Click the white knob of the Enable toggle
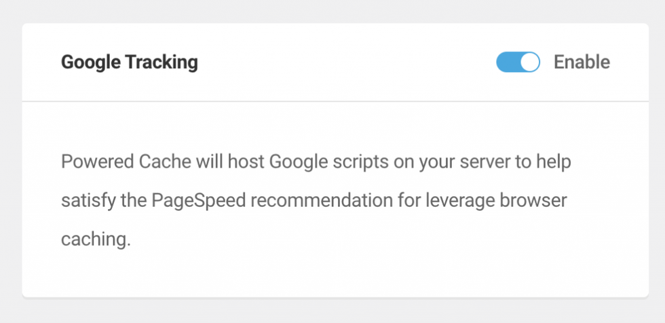This screenshot has width=665, height=323. (529, 62)
